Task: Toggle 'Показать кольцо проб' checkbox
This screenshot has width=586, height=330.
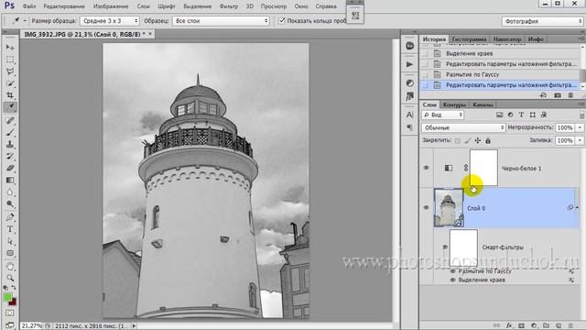Action: tap(282, 20)
